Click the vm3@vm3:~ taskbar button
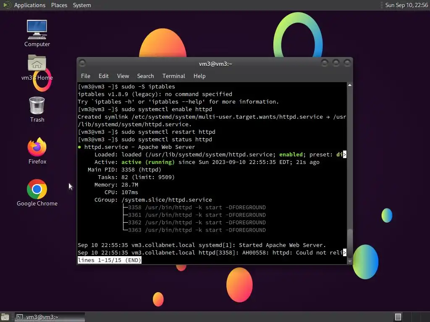 [x=50, y=317]
